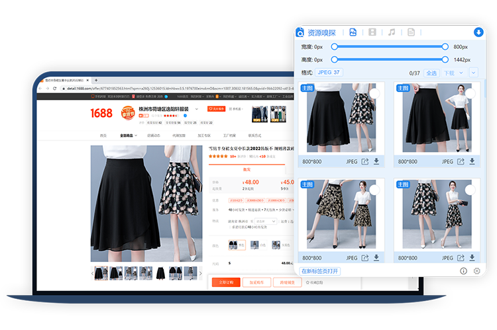This screenshot has height=330, width=497.
Task: Click the 在新标签页打开 button
Action: tap(320, 271)
